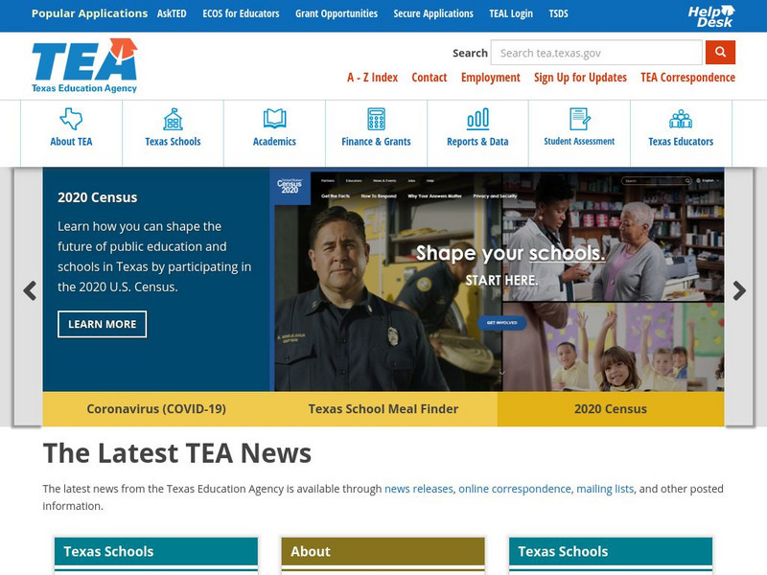Click the Texas outline icon above About TEA
This screenshot has height=575, width=767.
[71, 119]
